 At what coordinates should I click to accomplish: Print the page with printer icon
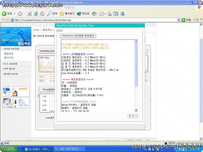click(x=109, y=13)
